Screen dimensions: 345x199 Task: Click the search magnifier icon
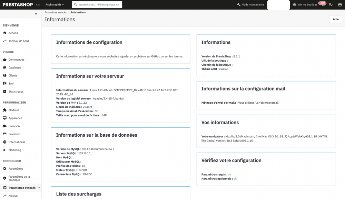pyautogui.click(x=76, y=4)
